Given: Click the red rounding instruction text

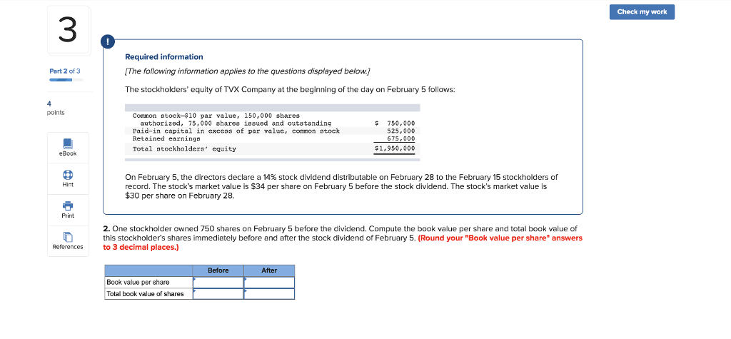Looking at the screenshot, I should tap(343, 243).
